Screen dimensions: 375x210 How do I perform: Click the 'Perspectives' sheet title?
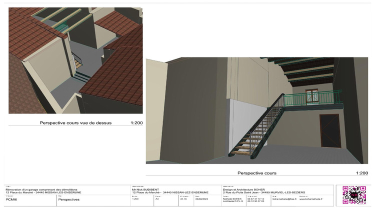pyautogui.click(x=69, y=199)
